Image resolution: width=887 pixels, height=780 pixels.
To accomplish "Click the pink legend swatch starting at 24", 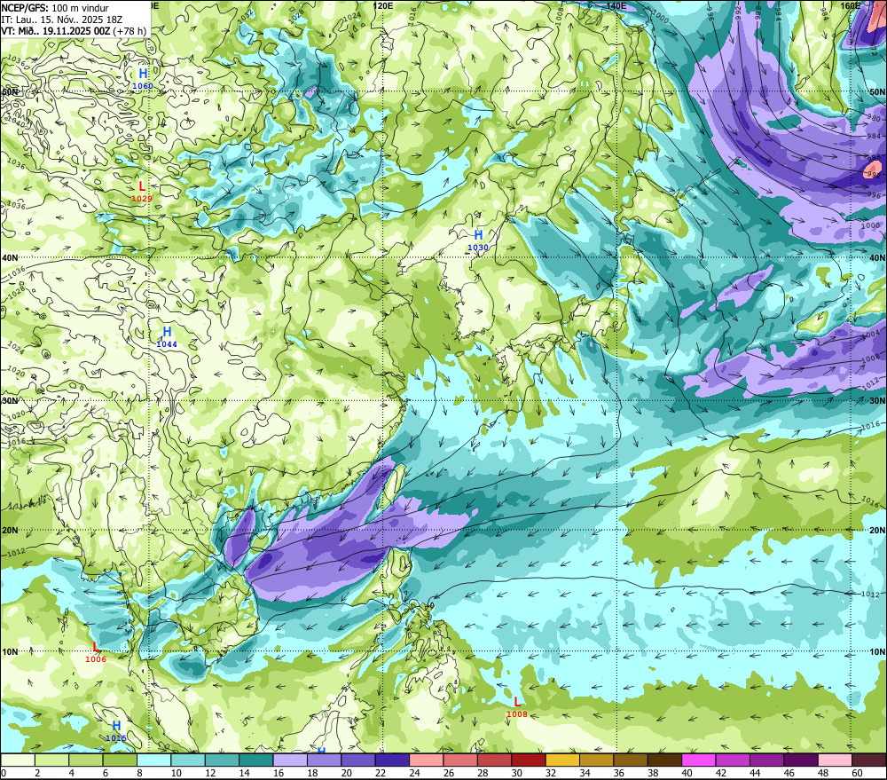I will click(426, 760).
